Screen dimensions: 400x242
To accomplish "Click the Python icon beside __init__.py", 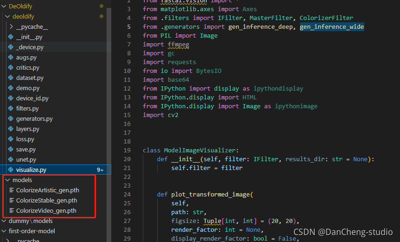I will point(11,37).
